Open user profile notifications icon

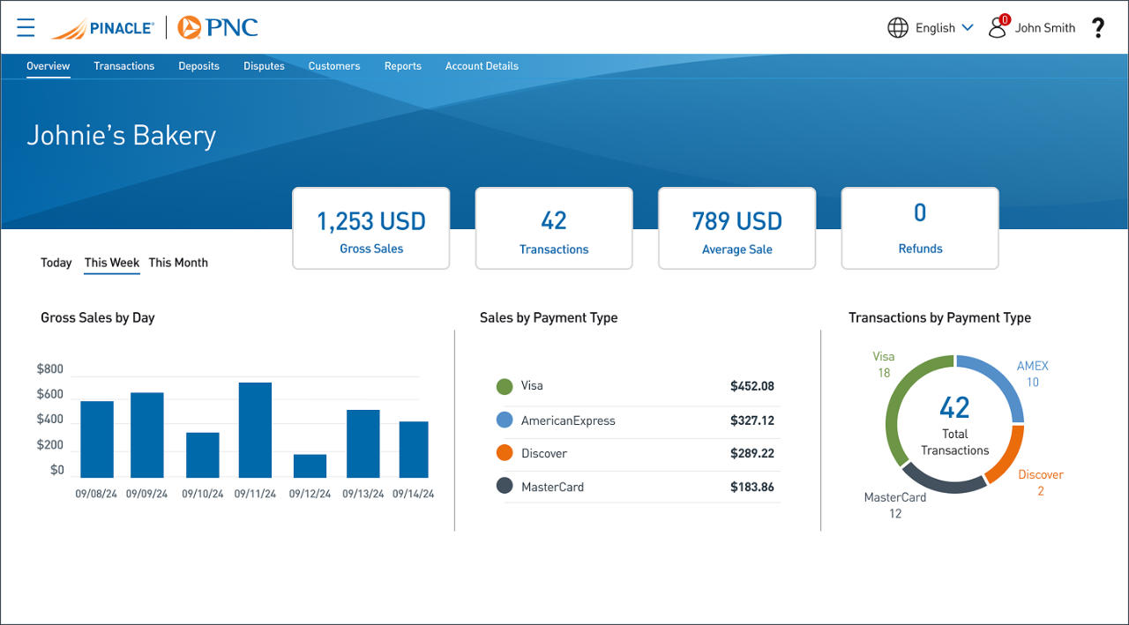998,27
